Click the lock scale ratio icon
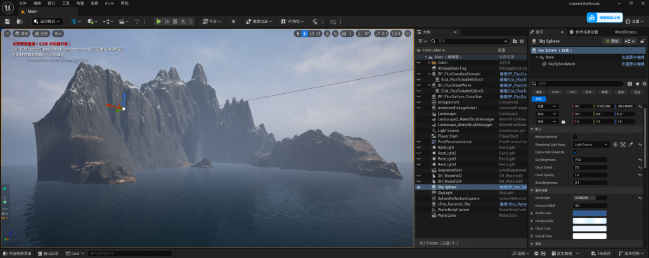649x258 pixels. (563, 121)
